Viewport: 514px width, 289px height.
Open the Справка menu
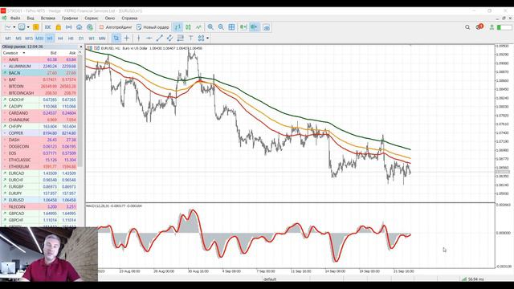pos(129,18)
